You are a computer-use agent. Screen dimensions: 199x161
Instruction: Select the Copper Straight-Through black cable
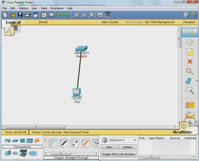tap(64, 143)
